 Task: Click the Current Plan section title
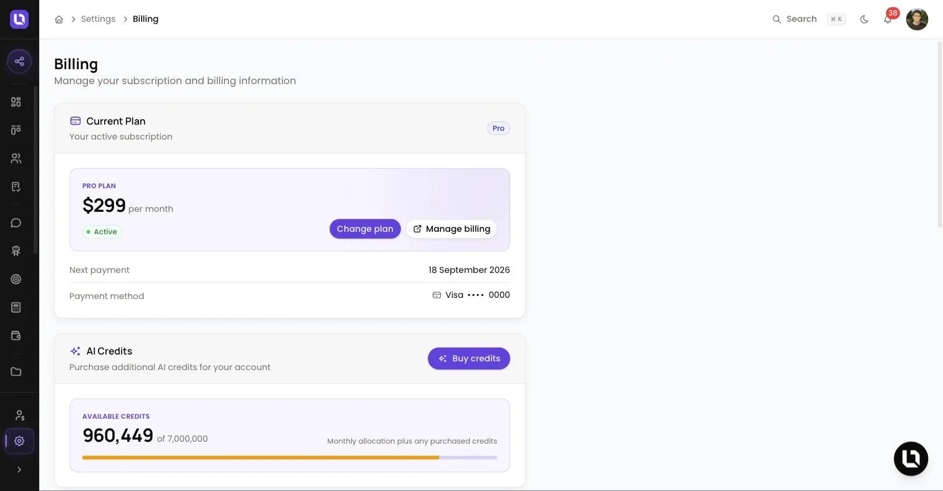116,121
